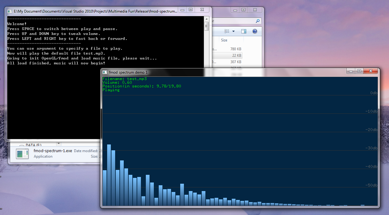389x215 pixels.
Task: Click the "-30db" scale label
Action: pyautogui.click(x=371, y=148)
